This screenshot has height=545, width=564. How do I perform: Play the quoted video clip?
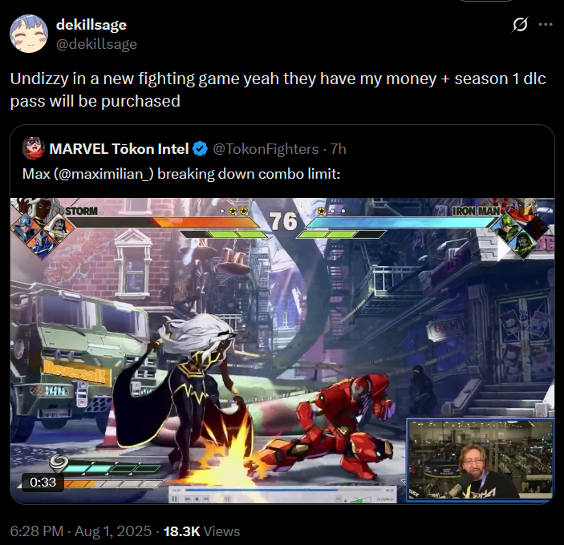pyautogui.click(x=282, y=350)
